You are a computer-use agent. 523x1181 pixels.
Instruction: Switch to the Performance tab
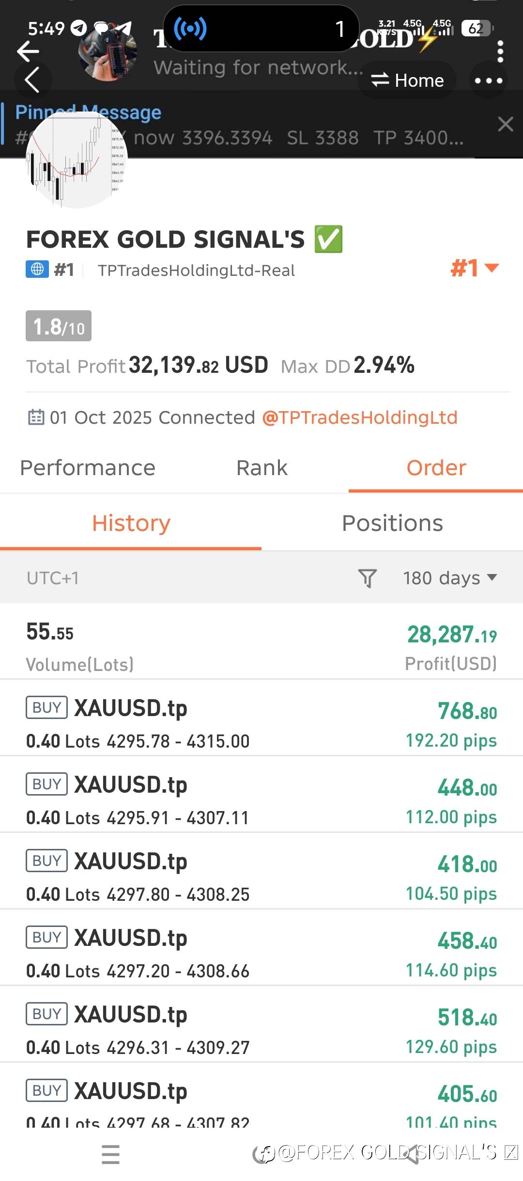(88, 468)
